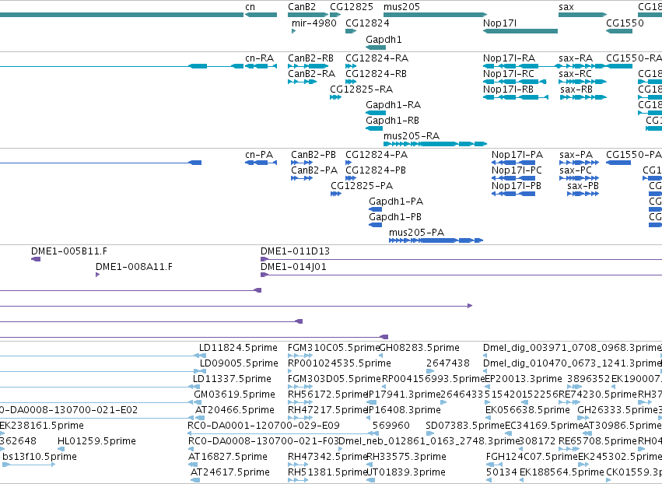Select the sax-RB transcript label
The width and height of the screenshot is (662, 484).
tap(576, 89)
